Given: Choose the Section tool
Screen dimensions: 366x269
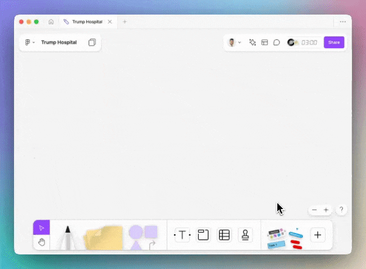Looking at the screenshot, I should [203, 235].
